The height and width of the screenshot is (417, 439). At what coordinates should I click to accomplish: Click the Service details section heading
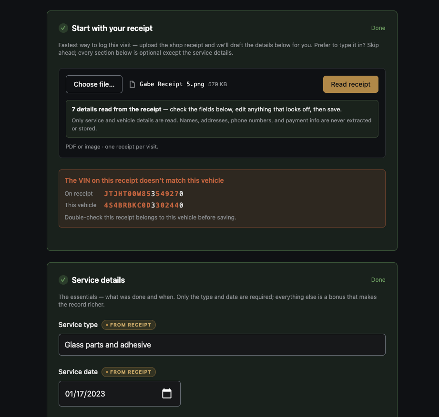pyautogui.click(x=98, y=280)
